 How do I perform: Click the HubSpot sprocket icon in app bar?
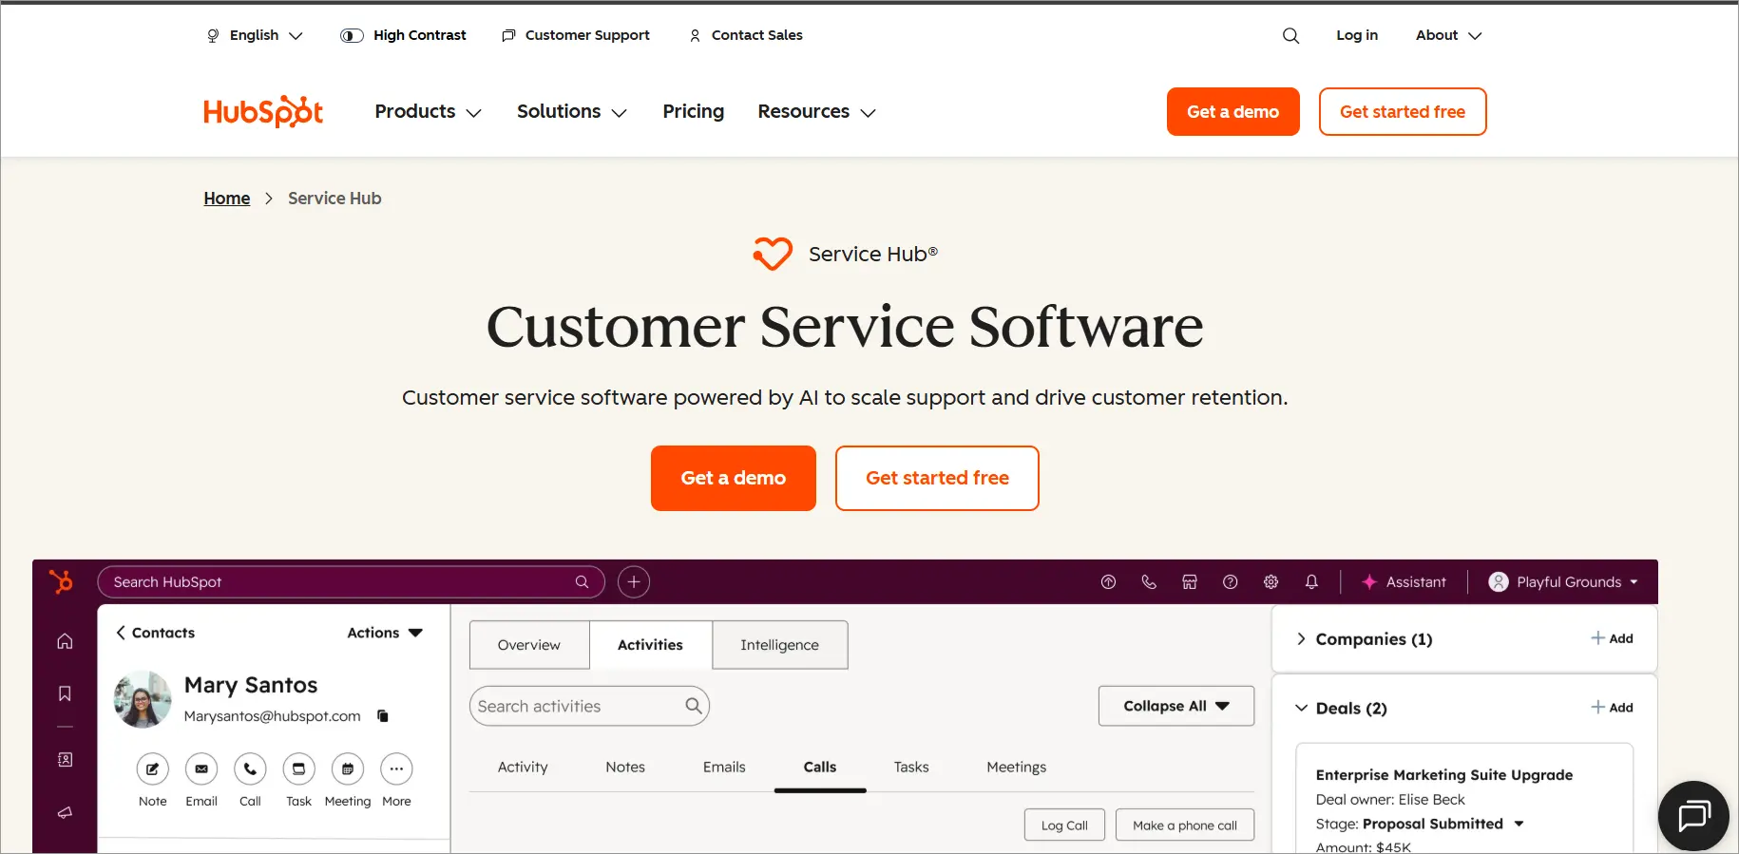click(62, 581)
